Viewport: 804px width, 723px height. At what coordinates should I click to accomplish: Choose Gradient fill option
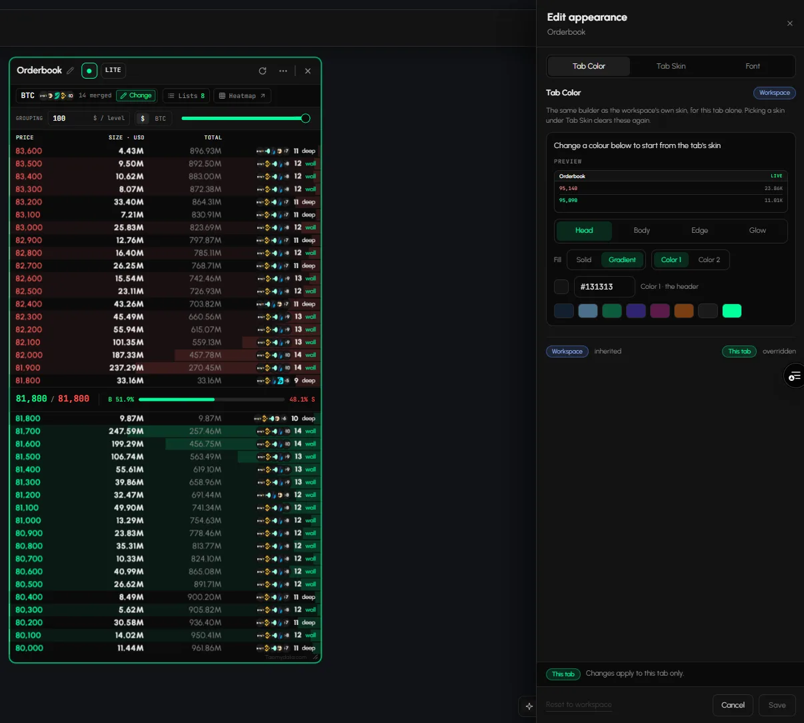tap(622, 259)
